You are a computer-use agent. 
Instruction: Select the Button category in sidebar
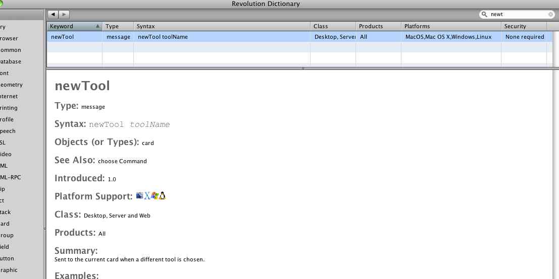tap(7, 258)
